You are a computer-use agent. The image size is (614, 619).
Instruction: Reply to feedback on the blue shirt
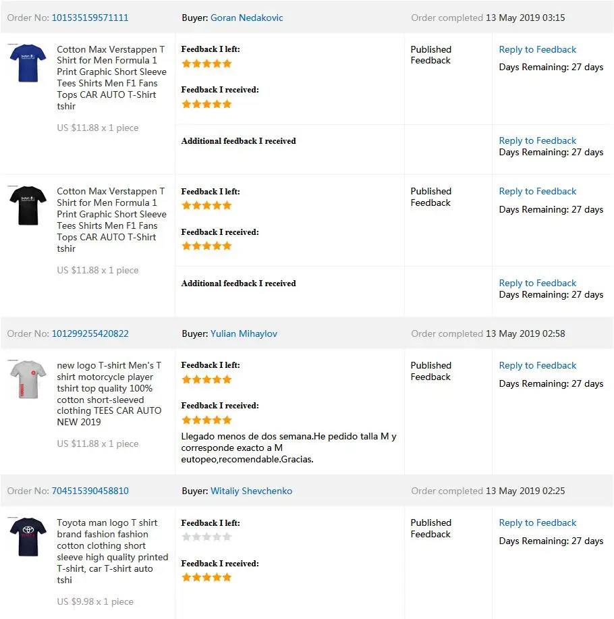point(537,49)
